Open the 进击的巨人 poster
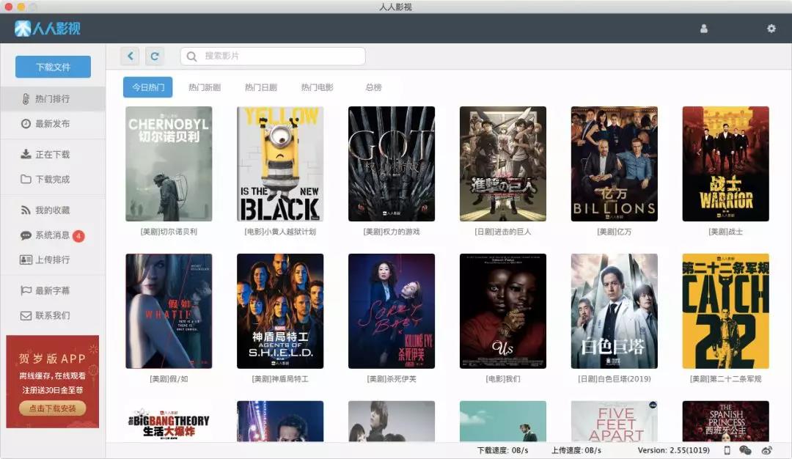Image resolution: width=792 pixels, height=459 pixels. coord(503,164)
